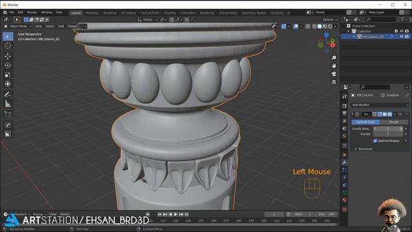Select Catmull-Clark subdivision type
This screenshot has width=412, height=232.
click(366, 122)
